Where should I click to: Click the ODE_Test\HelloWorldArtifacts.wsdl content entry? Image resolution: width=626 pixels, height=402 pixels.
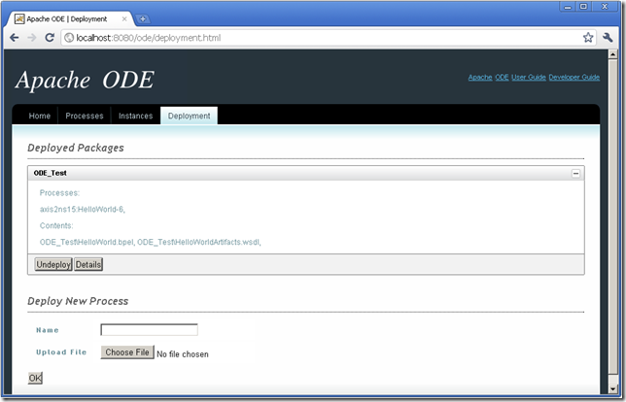pyautogui.click(x=198, y=242)
